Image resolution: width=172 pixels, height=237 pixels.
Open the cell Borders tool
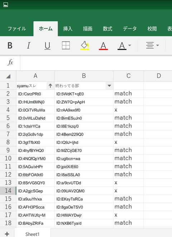pos(66,45)
